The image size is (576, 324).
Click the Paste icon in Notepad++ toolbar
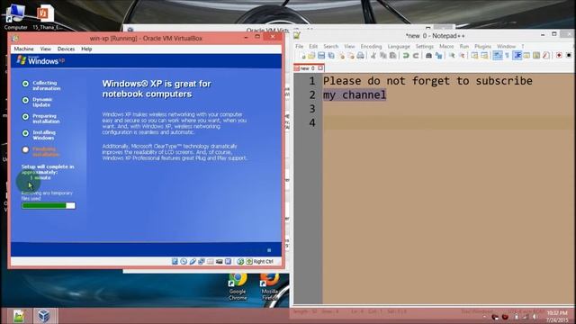[392, 56]
